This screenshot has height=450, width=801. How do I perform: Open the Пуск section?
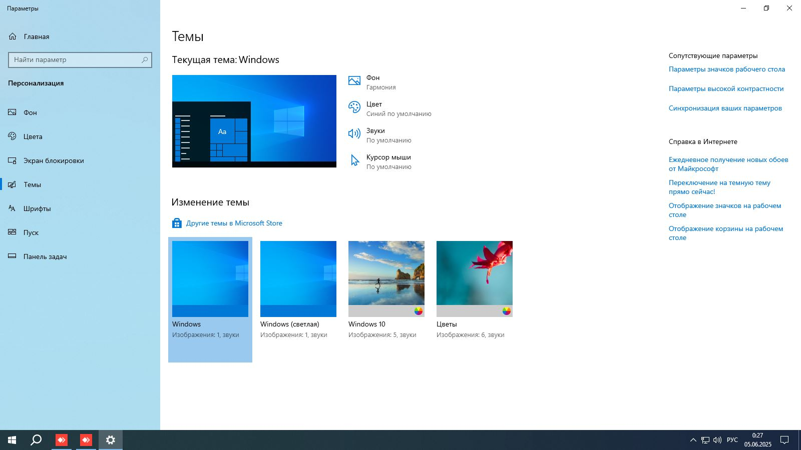click(80, 232)
